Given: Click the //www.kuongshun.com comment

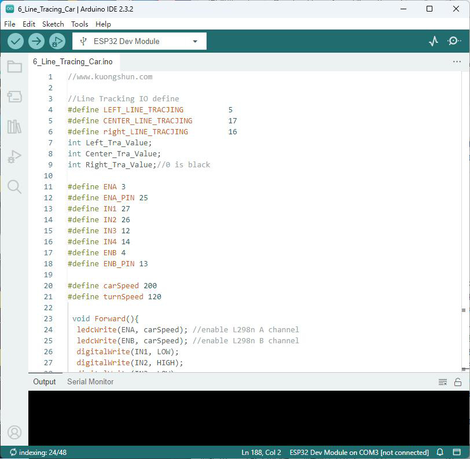Looking at the screenshot, I should point(110,77).
